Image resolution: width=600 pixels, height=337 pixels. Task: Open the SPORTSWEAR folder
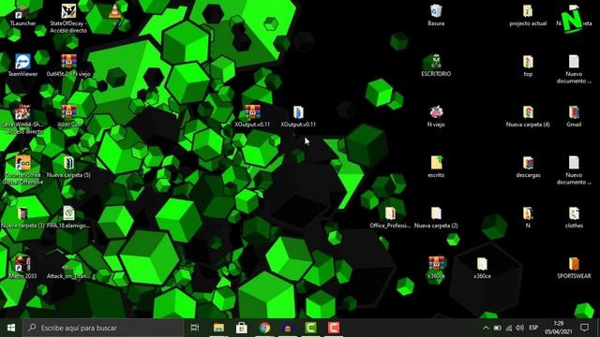(x=574, y=264)
